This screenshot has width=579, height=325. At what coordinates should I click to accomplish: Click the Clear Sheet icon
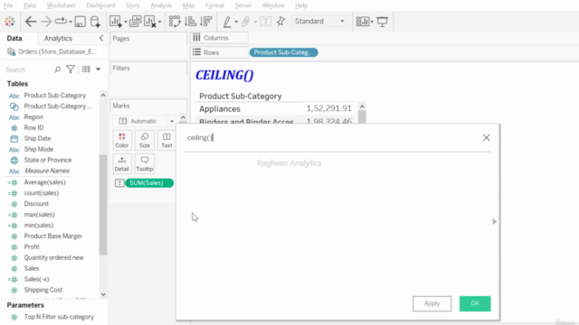150,22
